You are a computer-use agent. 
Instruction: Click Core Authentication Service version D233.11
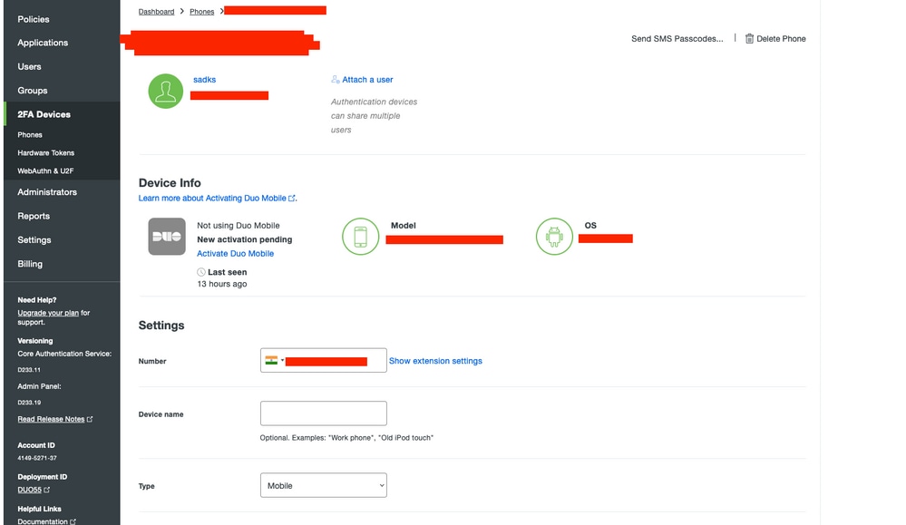(x=29, y=370)
